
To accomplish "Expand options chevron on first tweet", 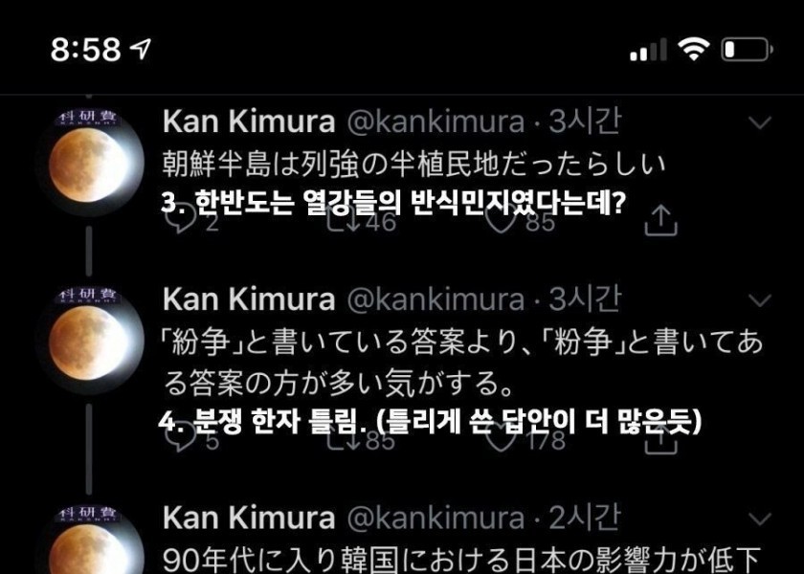I will [x=760, y=122].
